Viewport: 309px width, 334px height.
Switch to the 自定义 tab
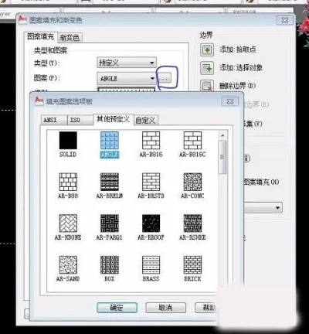[x=146, y=121]
